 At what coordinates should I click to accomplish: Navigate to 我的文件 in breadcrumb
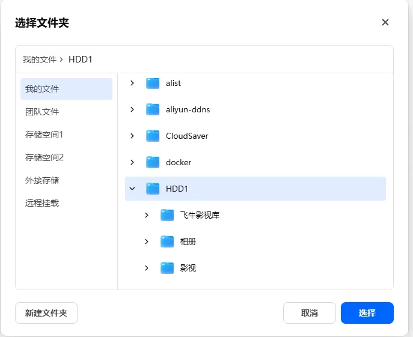pos(40,59)
